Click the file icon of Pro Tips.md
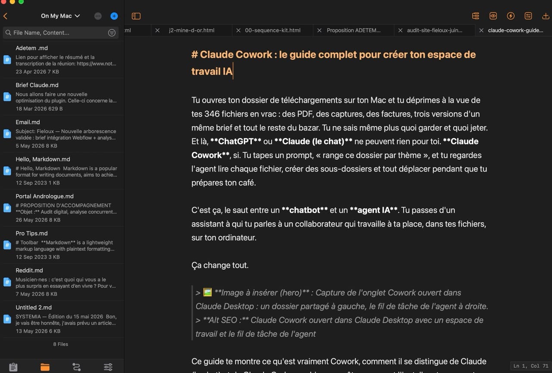 click(x=7, y=245)
